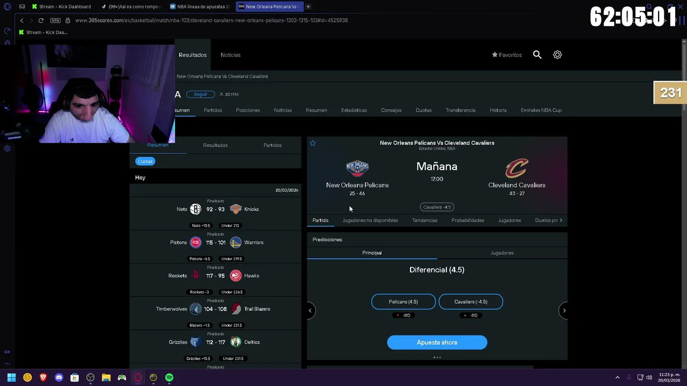Click the padlock site info icon
This screenshot has width=687, height=386.
(x=68, y=20)
